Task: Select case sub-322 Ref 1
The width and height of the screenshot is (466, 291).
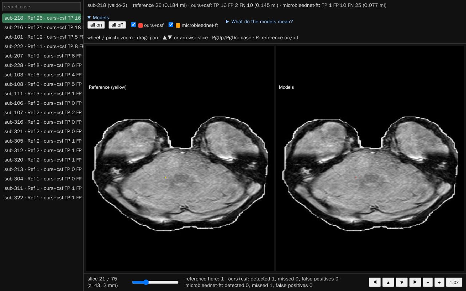Action: (42, 198)
